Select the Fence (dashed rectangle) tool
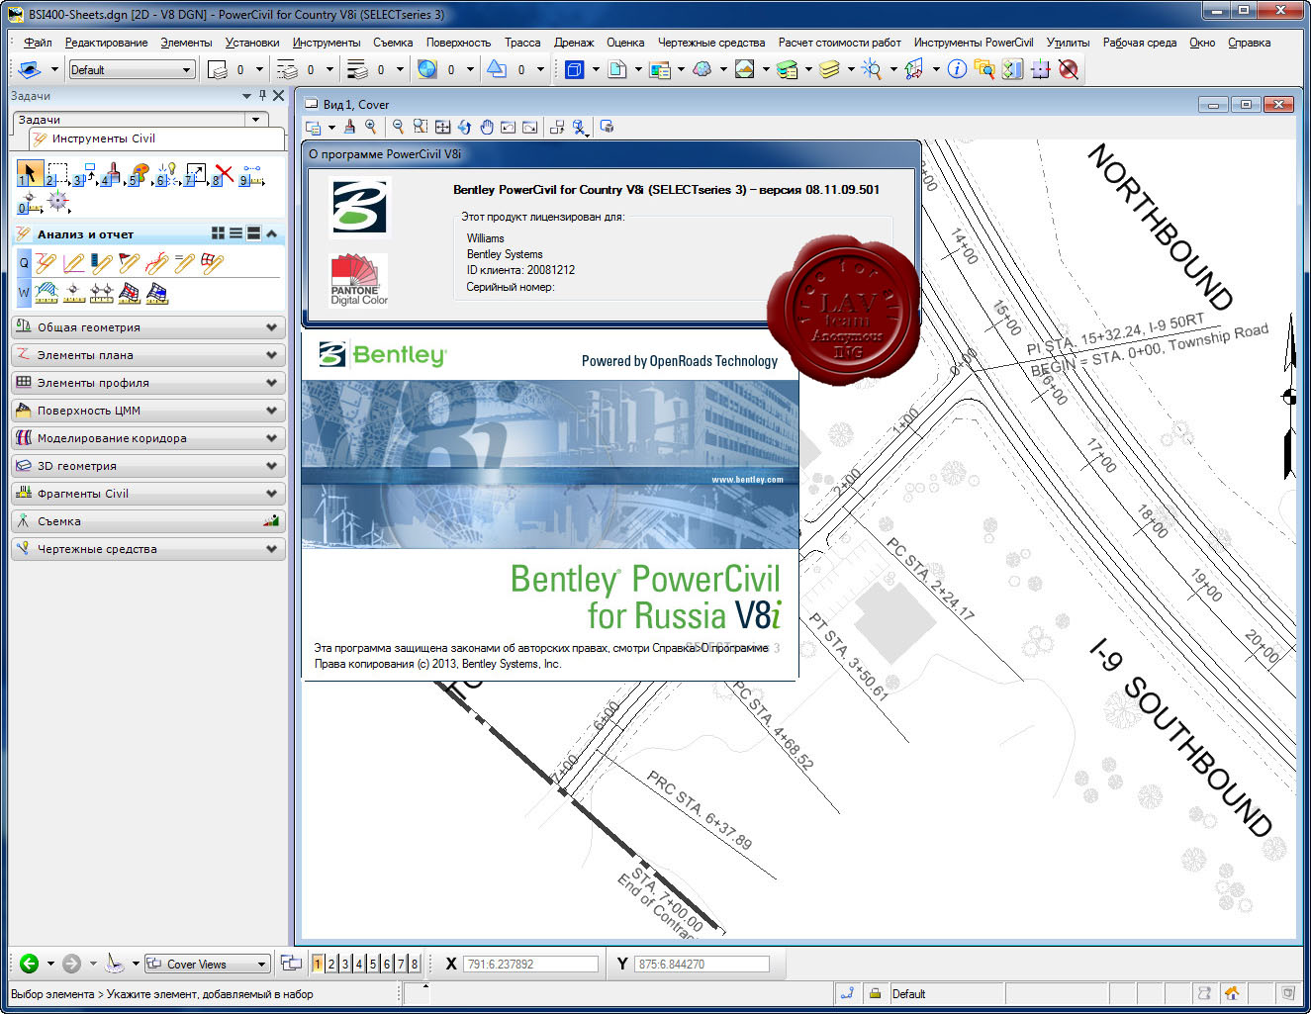This screenshot has height=1014, width=1311. click(57, 174)
